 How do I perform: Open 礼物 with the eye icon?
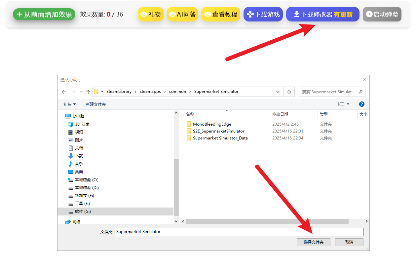click(x=151, y=15)
